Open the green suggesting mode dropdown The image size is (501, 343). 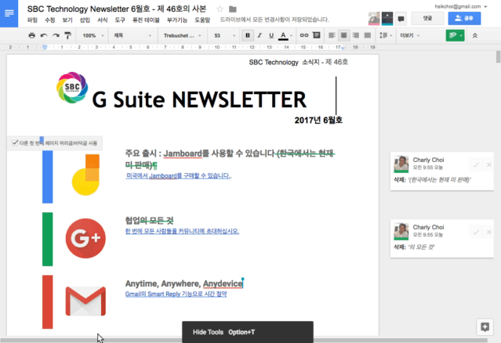[x=455, y=35]
